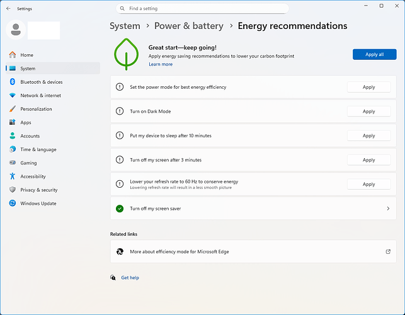This screenshot has height=315, width=405.
Task: Click the Bluetooth & devices icon
Action: (x=13, y=82)
